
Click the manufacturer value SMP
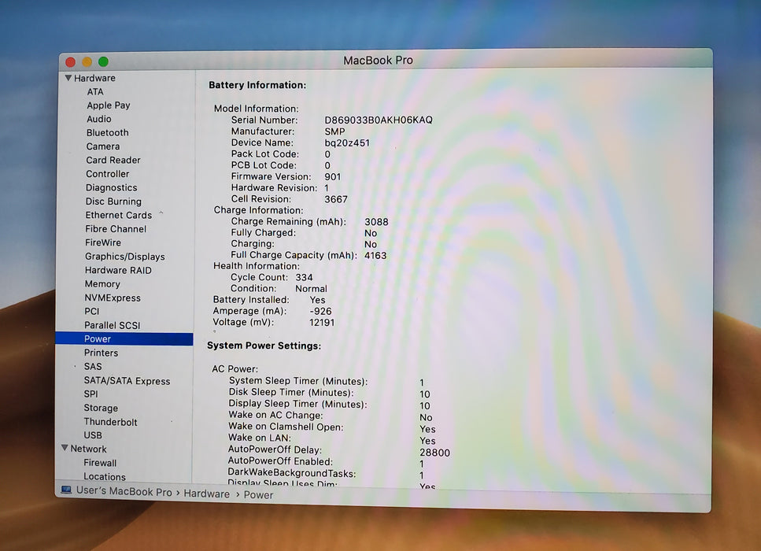coord(335,131)
